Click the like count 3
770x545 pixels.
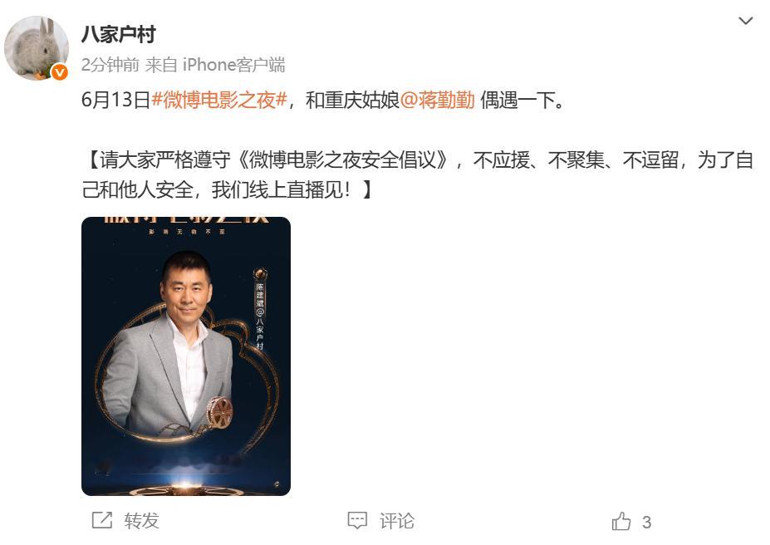(646, 522)
